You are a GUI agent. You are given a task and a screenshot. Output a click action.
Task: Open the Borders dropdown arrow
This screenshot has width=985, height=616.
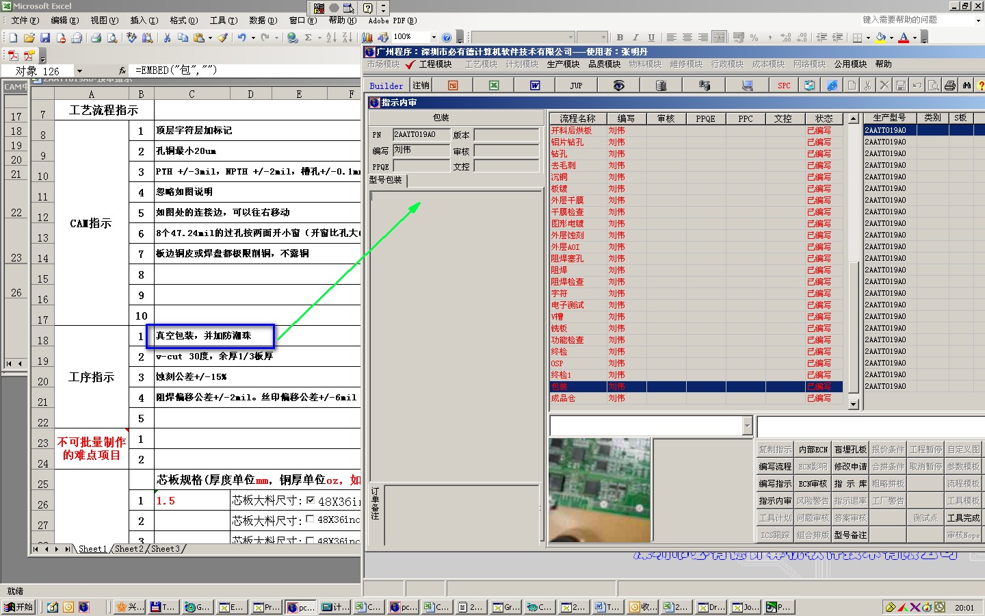868,38
